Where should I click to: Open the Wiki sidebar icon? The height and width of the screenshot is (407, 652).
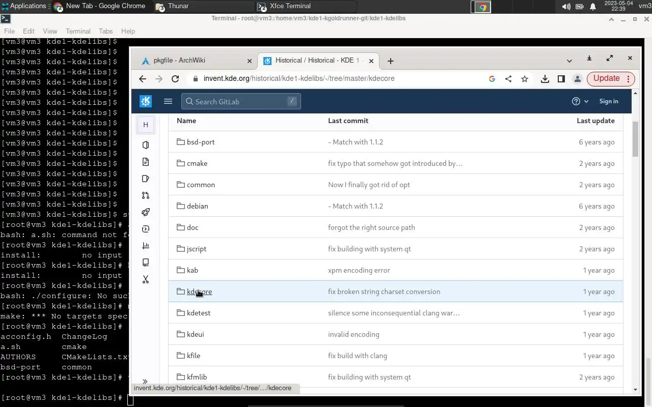click(x=146, y=263)
